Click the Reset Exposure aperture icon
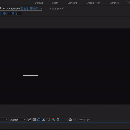The width and height of the screenshot is (130, 130). [x=58, y=120]
